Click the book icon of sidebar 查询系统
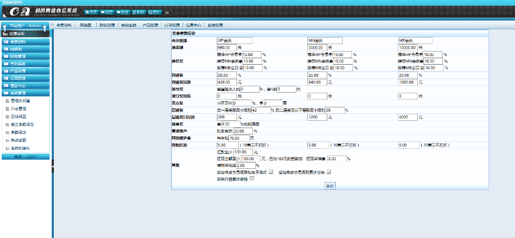The width and height of the screenshot is (515, 238). pos(6,64)
